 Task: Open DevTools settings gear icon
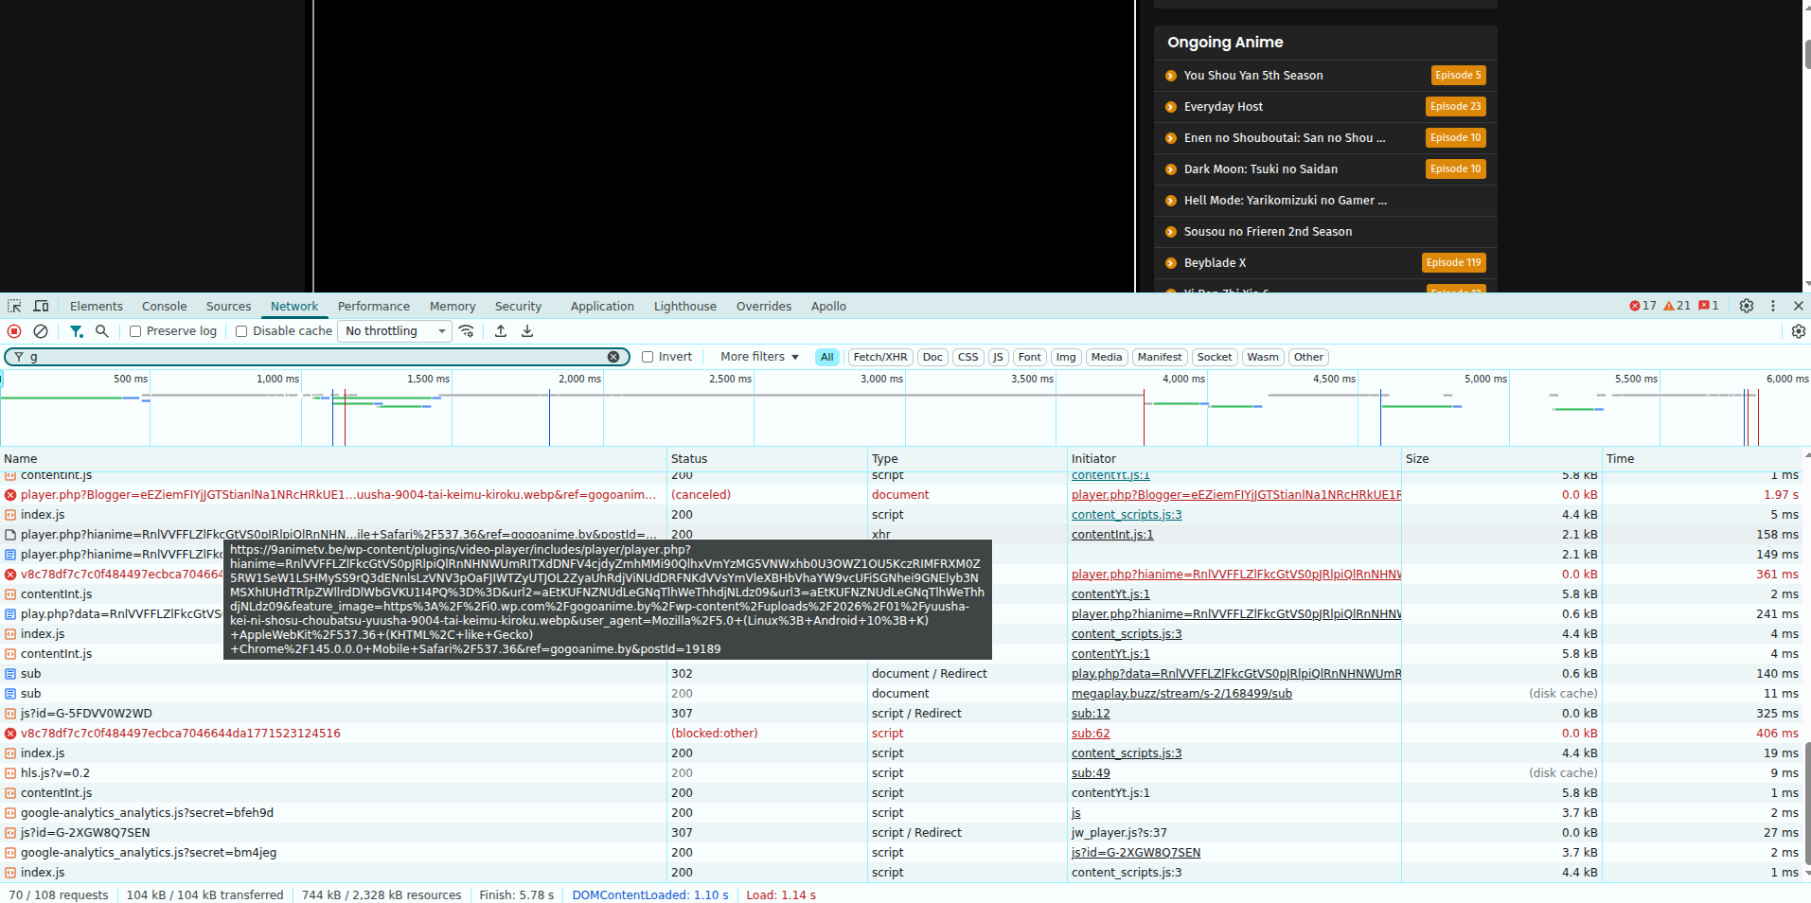click(x=1747, y=306)
